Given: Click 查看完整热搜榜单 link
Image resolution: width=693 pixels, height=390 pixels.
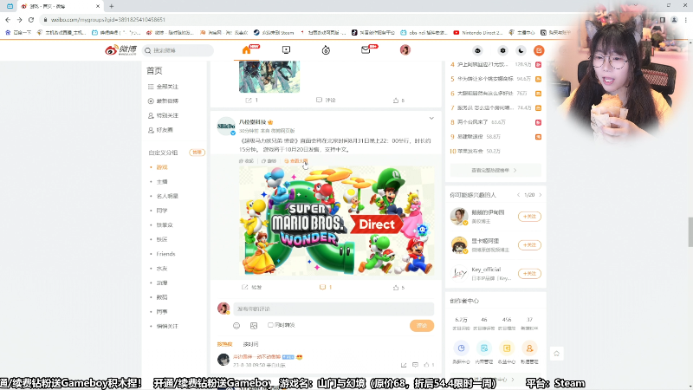Looking at the screenshot, I should point(495,170).
